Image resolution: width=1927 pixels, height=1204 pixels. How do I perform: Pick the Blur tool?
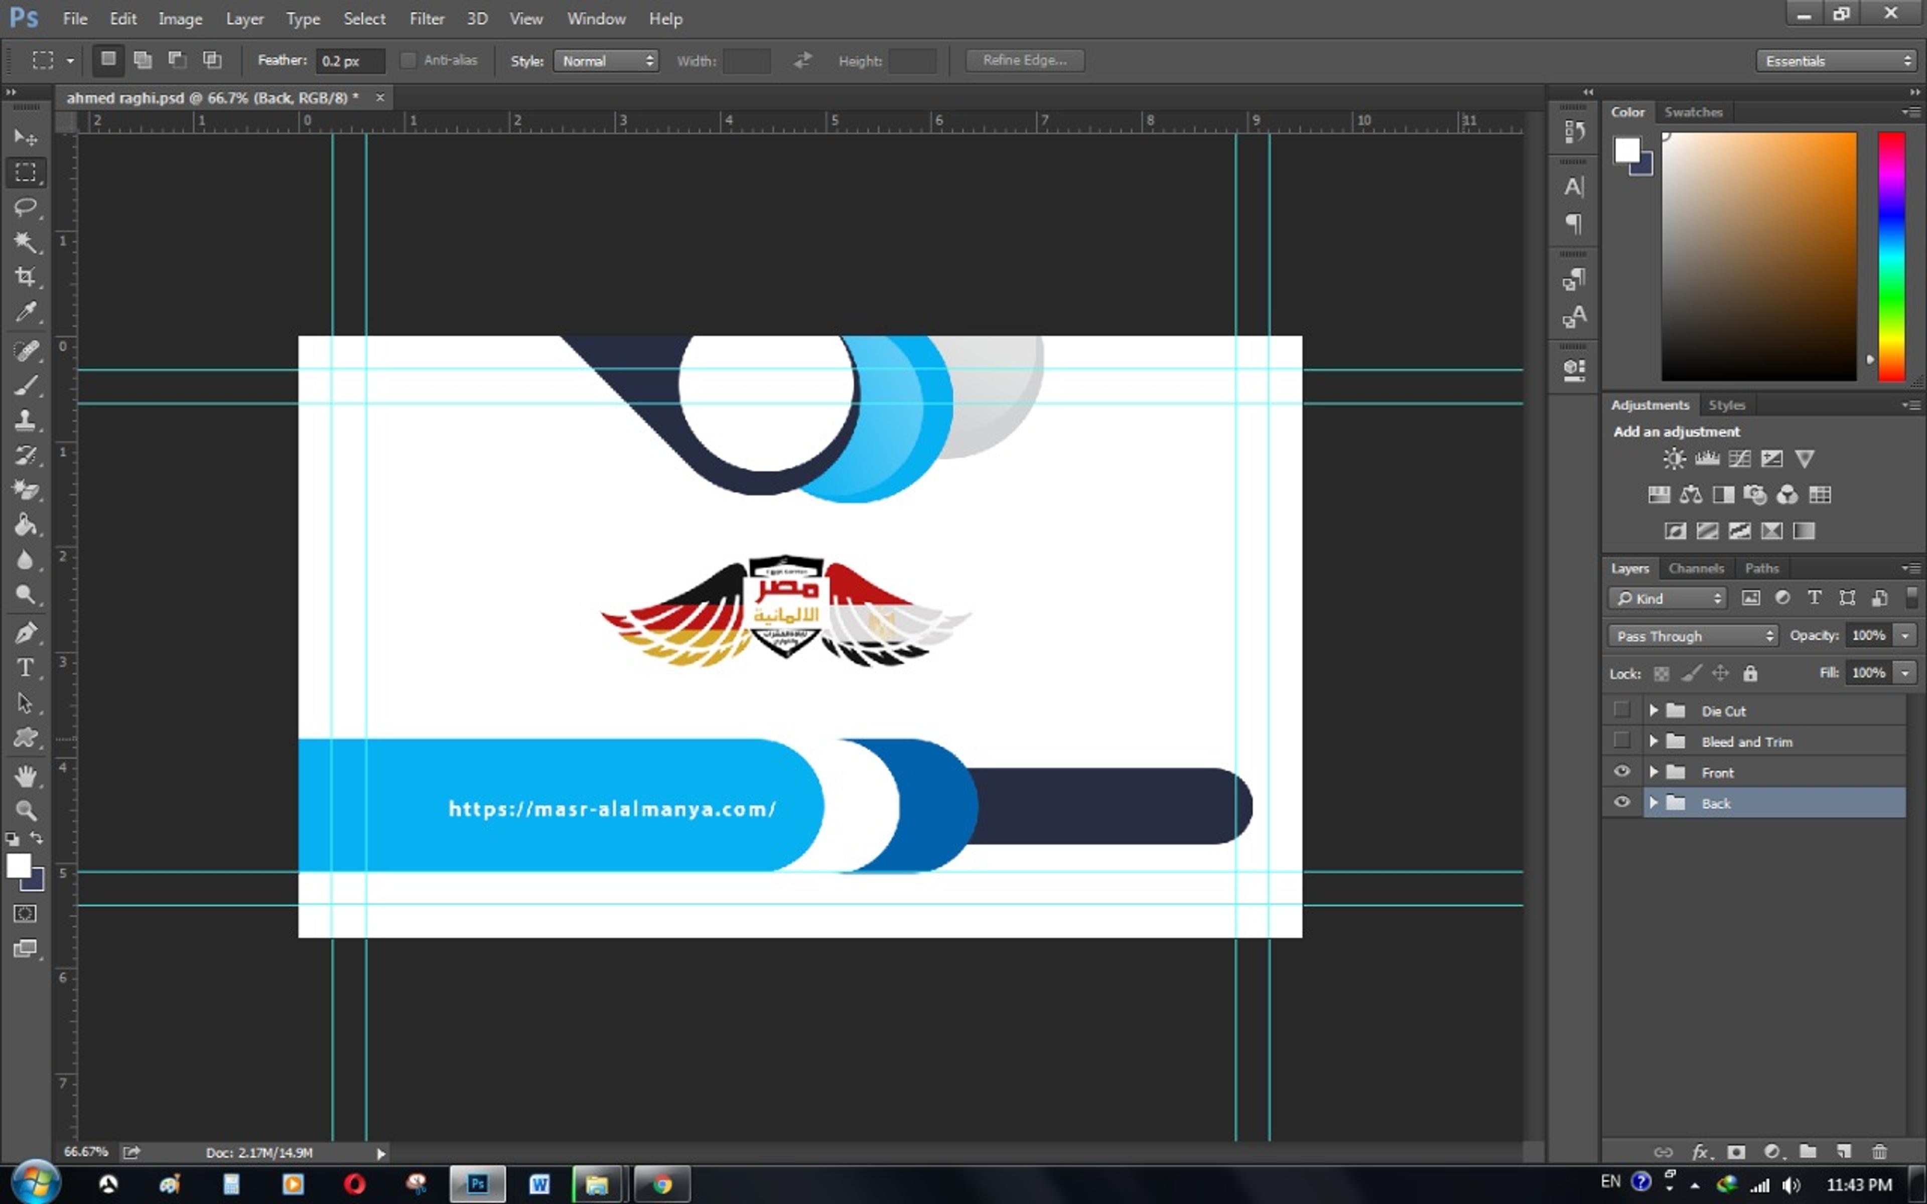point(26,560)
